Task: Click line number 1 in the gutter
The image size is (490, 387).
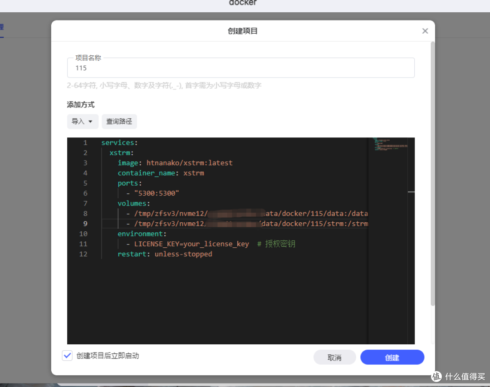Action: click(x=85, y=142)
